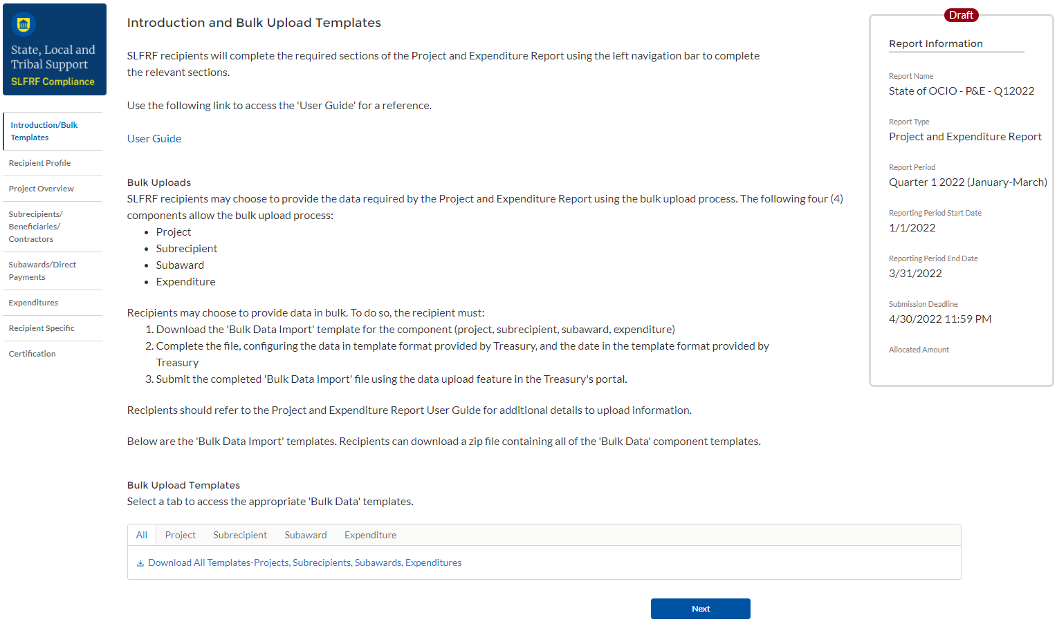Open the Expenditure templates tab
1057x624 pixels.
pos(371,536)
